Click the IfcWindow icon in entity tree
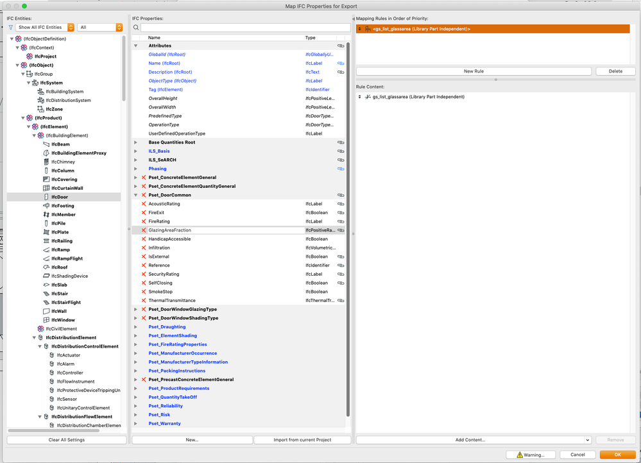The height and width of the screenshot is (463, 641). point(46,320)
